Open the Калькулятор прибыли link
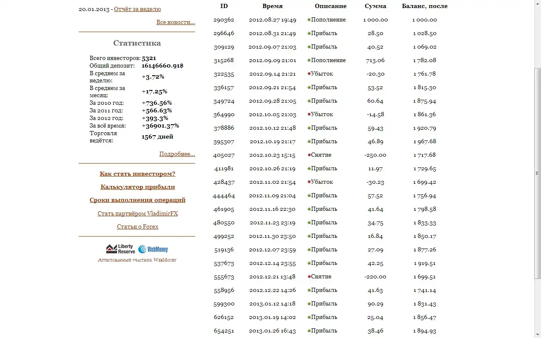Viewport: 541px width, 338px height. pyautogui.click(x=137, y=187)
